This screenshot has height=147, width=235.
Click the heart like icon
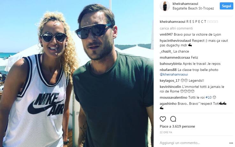tap(163, 119)
